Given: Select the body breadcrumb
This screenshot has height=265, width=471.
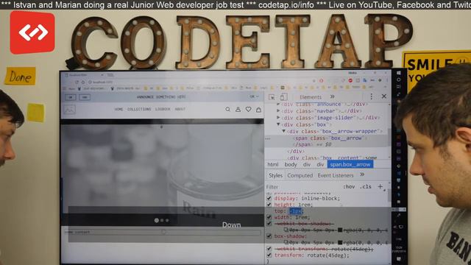Looking at the screenshot, I should tap(291, 165).
